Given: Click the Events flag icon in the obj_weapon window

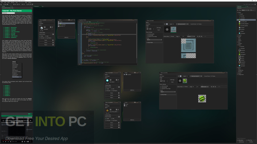Looking at the screenshot, I should point(119,93).
